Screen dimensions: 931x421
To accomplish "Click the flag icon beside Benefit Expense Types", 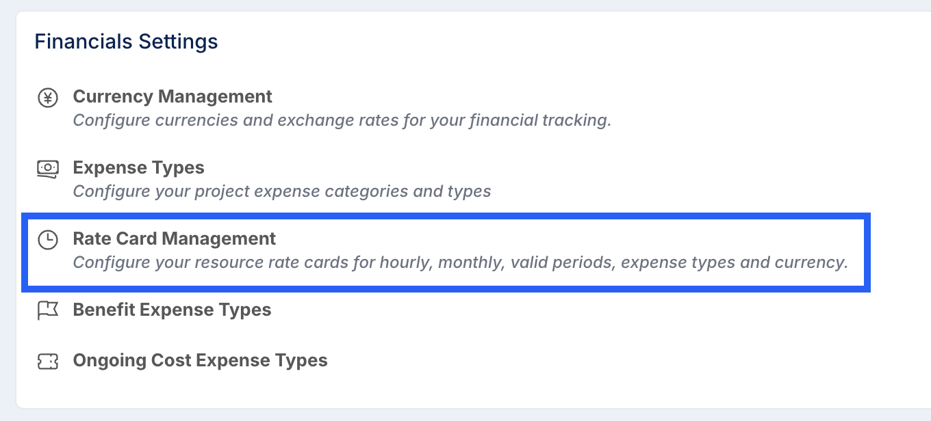I will (47, 311).
